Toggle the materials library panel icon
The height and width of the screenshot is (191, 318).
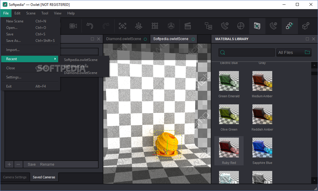[x=257, y=26]
